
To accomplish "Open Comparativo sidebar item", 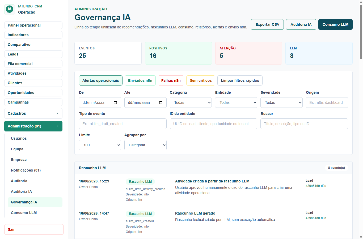I will (33, 45).
